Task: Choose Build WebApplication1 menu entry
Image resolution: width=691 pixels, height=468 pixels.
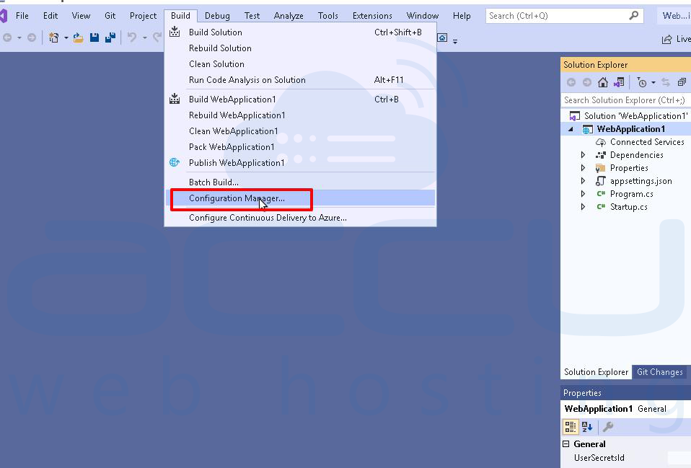Action: pyautogui.click(x=300, y=100)
